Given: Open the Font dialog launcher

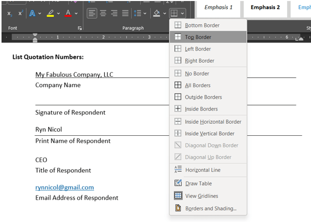Looking at the screenshot, I should [x=80, y=28].
